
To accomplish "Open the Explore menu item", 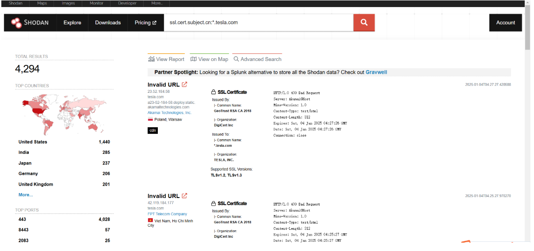I will [72, 23].
